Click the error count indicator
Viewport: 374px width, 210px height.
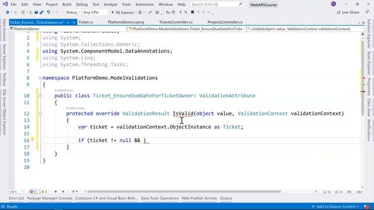[x=33, y=192]
